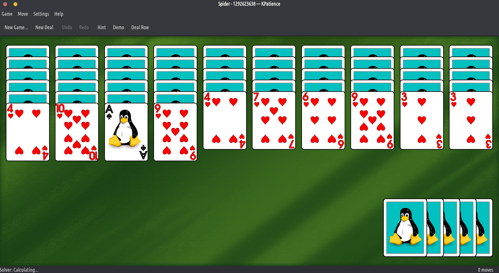Click the 3 of hearts in last column

[471, 120]
